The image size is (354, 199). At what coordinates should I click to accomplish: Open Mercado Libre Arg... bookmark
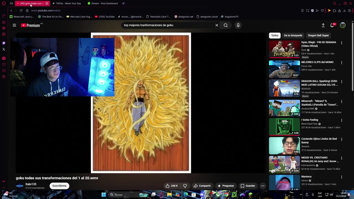click(x=79, y=17)
